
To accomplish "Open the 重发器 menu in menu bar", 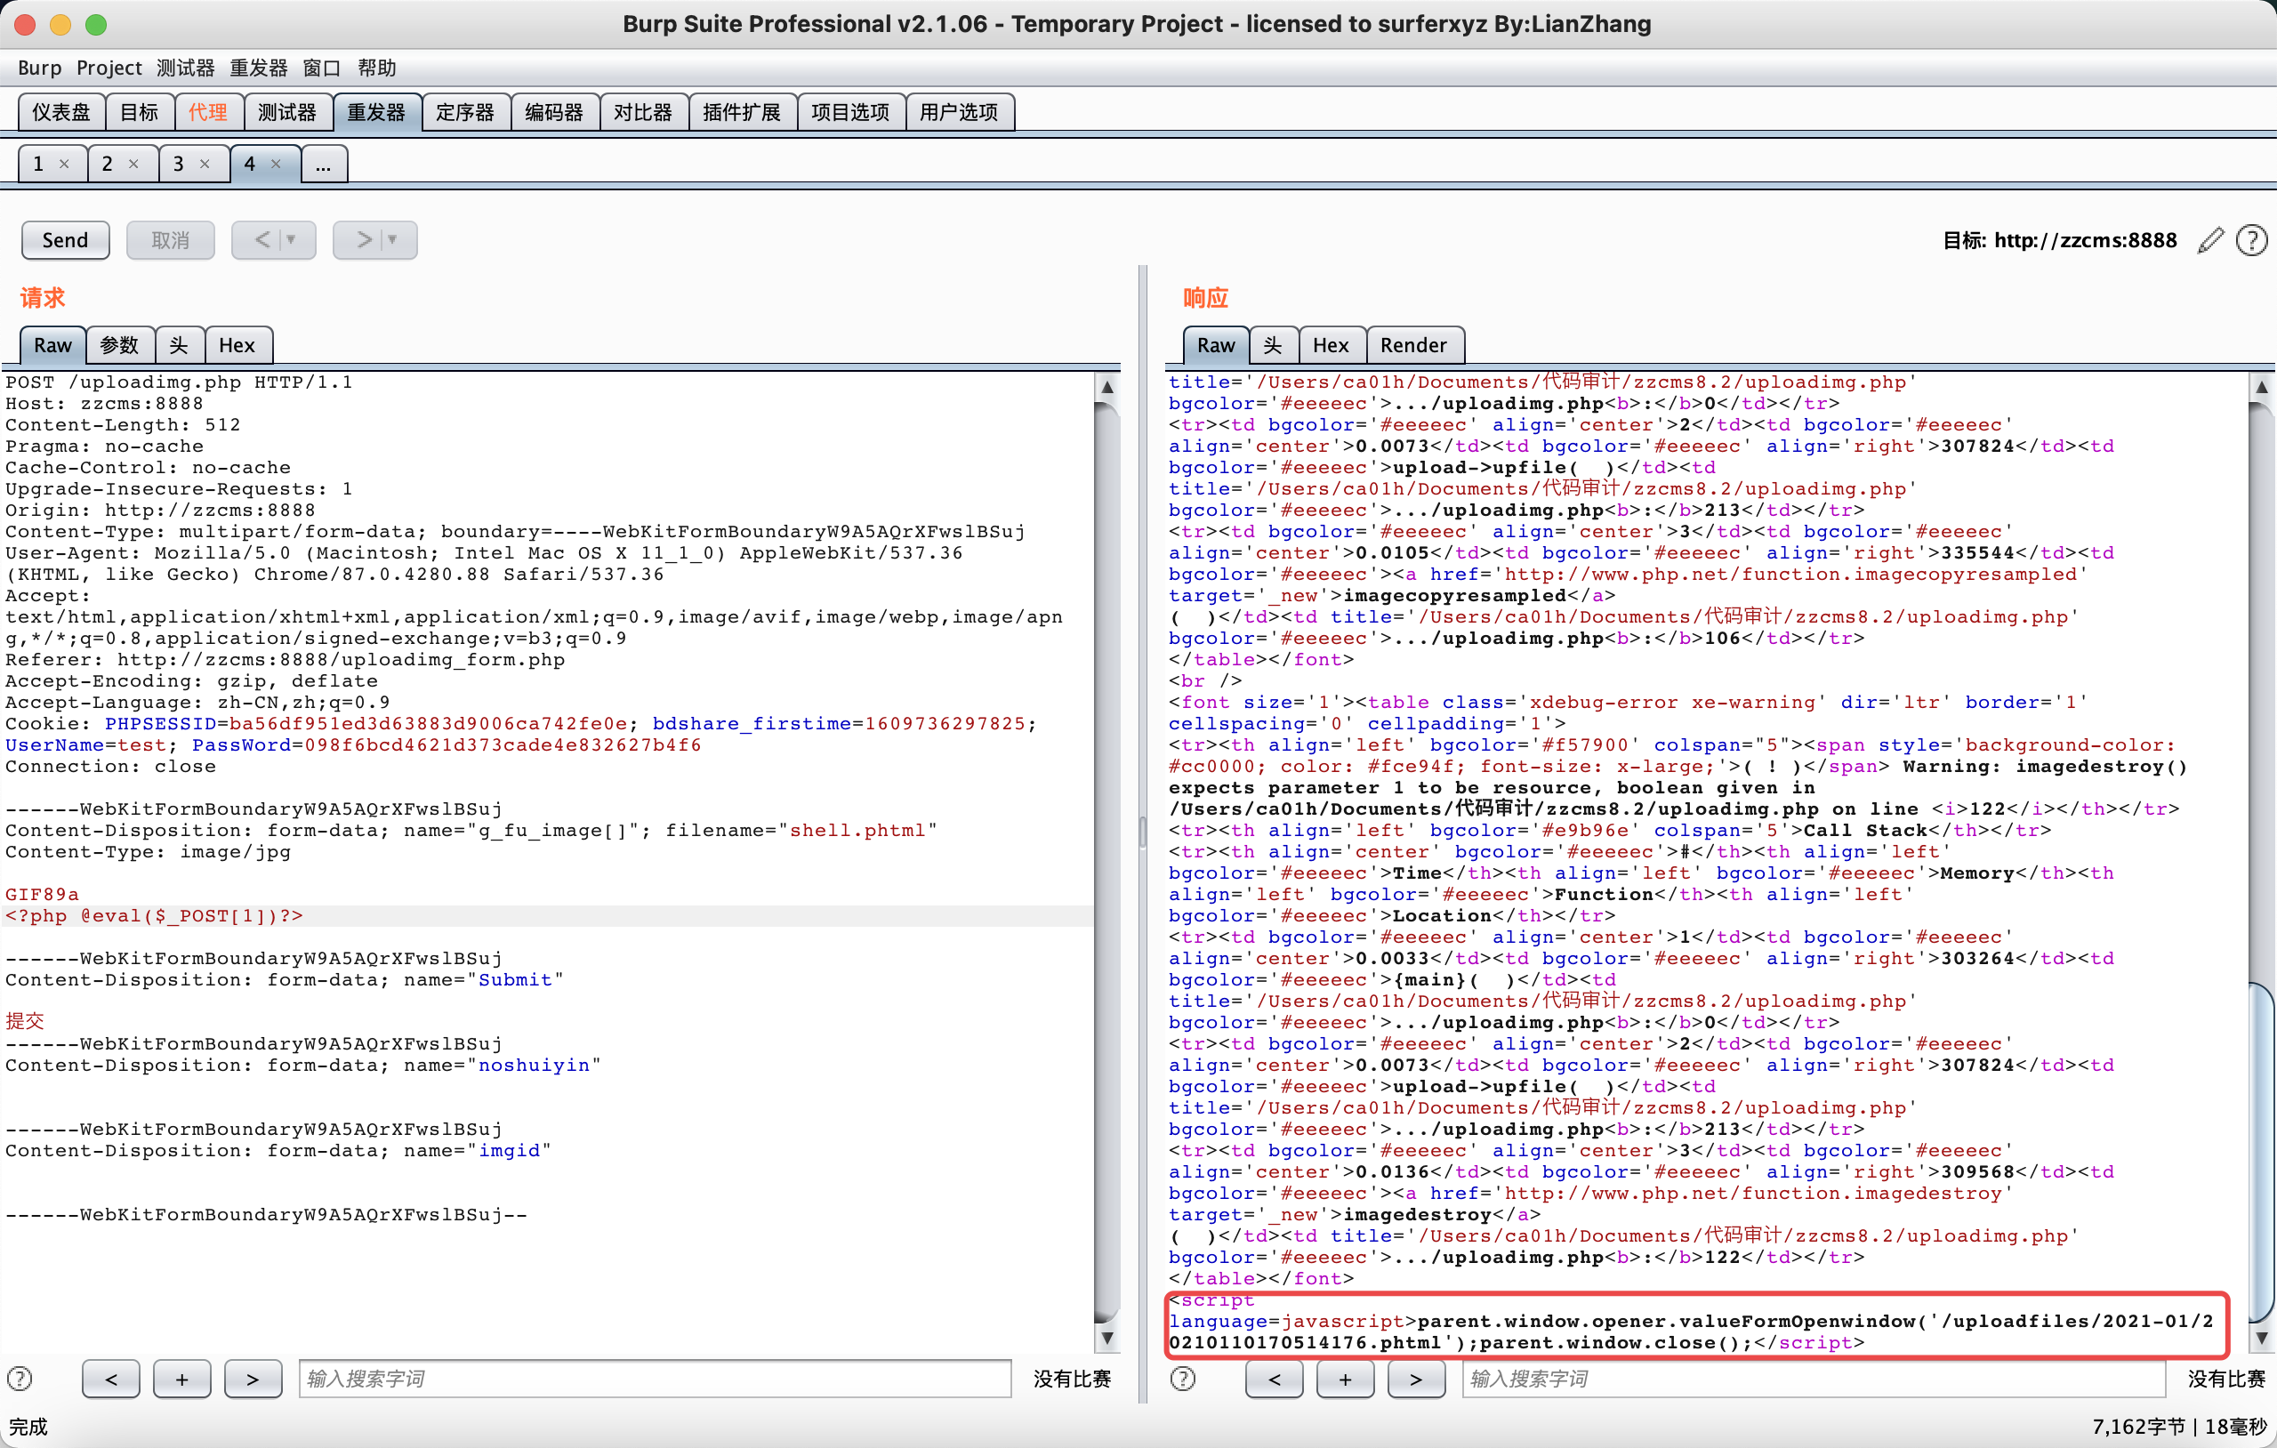I will [258, 68].
